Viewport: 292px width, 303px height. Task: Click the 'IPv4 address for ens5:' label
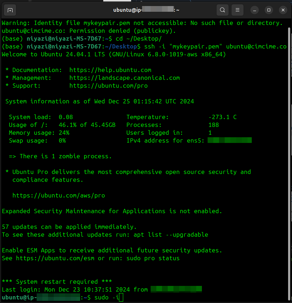point(165,140)
